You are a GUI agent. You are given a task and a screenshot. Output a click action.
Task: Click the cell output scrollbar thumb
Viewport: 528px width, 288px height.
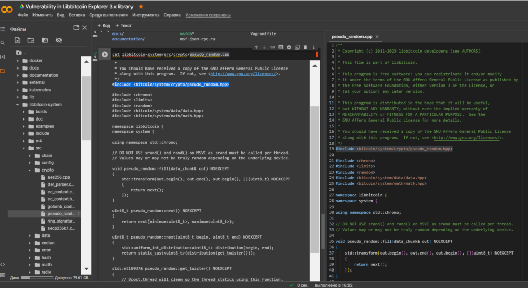[x=315, y=179]
